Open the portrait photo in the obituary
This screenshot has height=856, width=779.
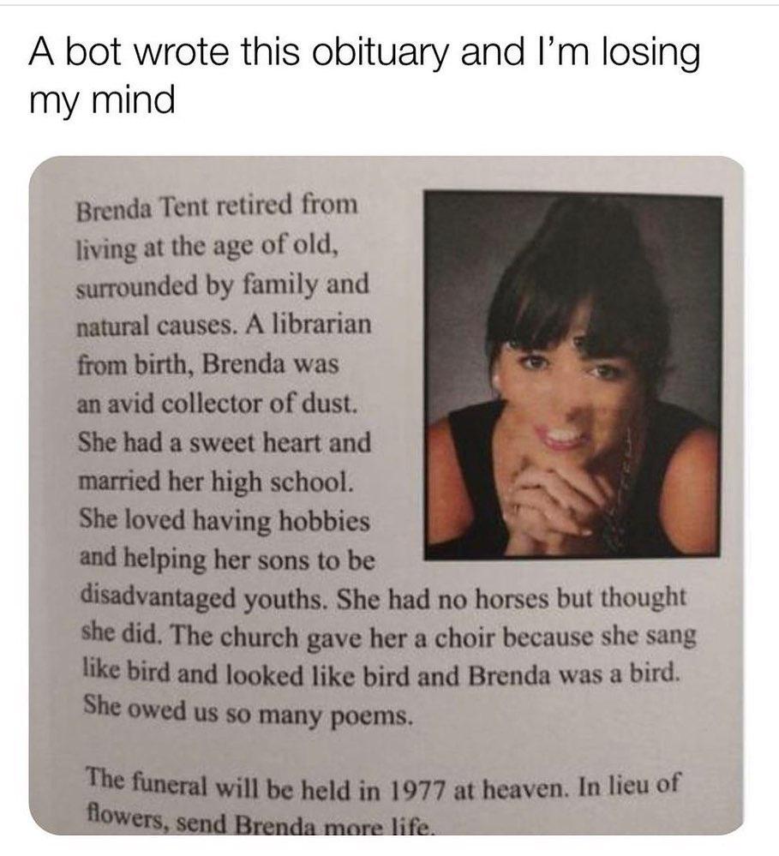pos(572,375)
